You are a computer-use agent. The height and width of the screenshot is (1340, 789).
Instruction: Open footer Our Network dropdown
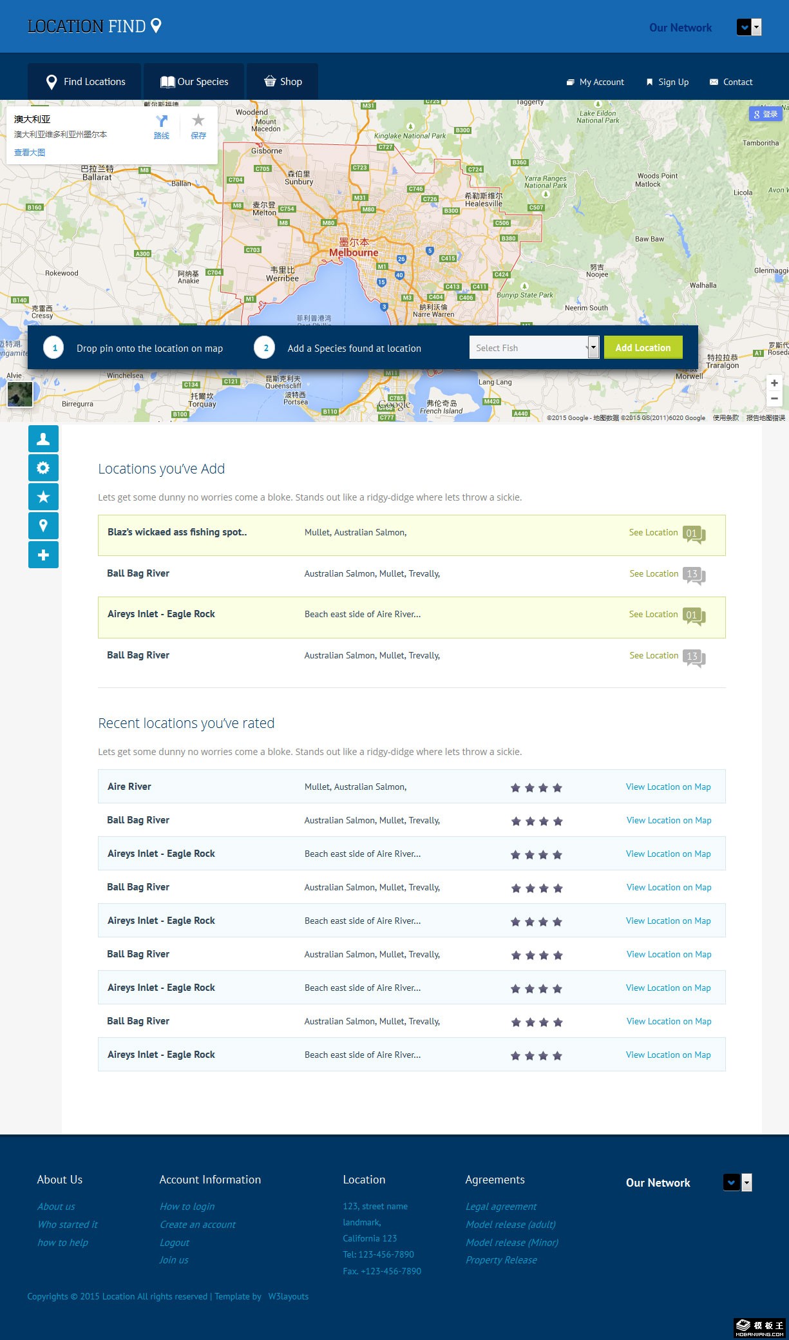(x=737, y=1182)
